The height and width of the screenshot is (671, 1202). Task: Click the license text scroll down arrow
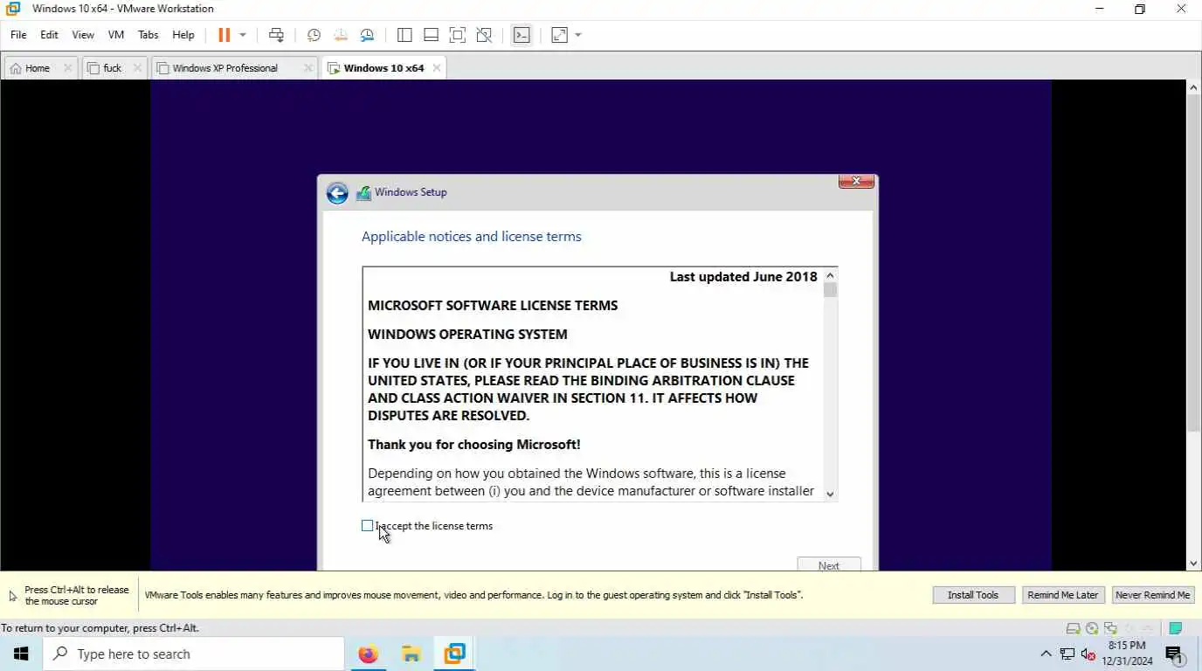[x=830, y=494]
